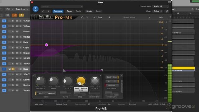Click the 100% mix value
Image resolution: width=199 pixels, height=112 pixels.
150,104
